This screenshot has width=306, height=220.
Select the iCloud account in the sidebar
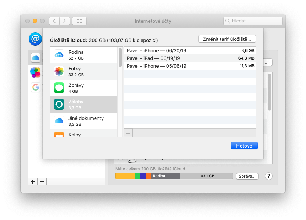[36, 58]
